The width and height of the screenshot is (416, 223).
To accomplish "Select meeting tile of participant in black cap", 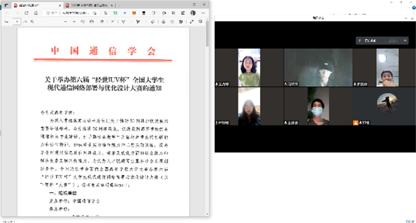I will point(318,67).
